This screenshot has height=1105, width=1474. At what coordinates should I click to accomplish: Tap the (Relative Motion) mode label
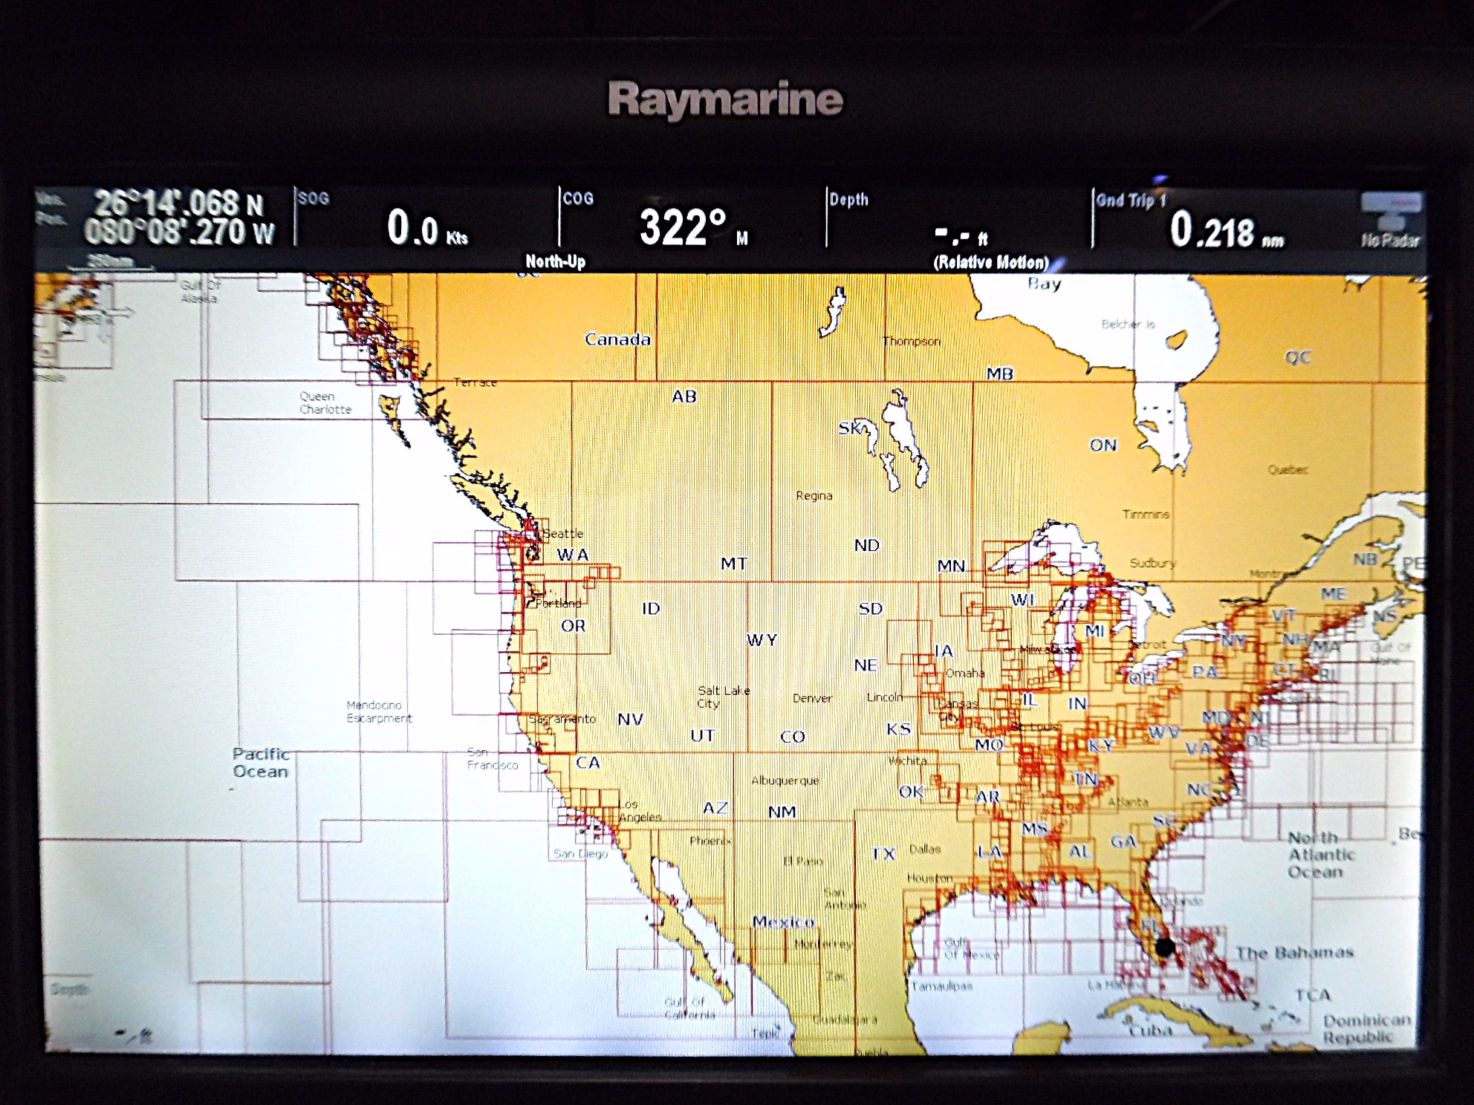pos(990,262)
